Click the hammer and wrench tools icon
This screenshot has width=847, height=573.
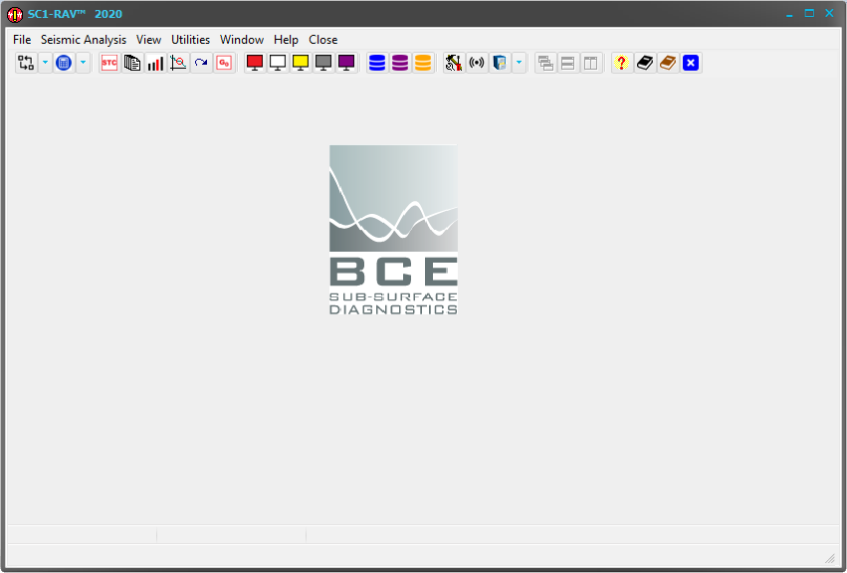(x=454, y=64)
